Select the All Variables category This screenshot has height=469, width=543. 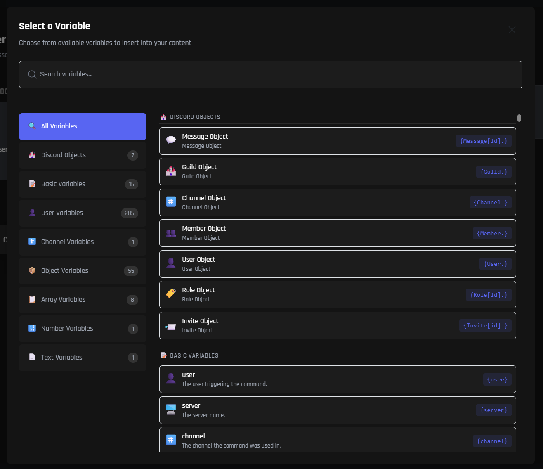point(83,126)
